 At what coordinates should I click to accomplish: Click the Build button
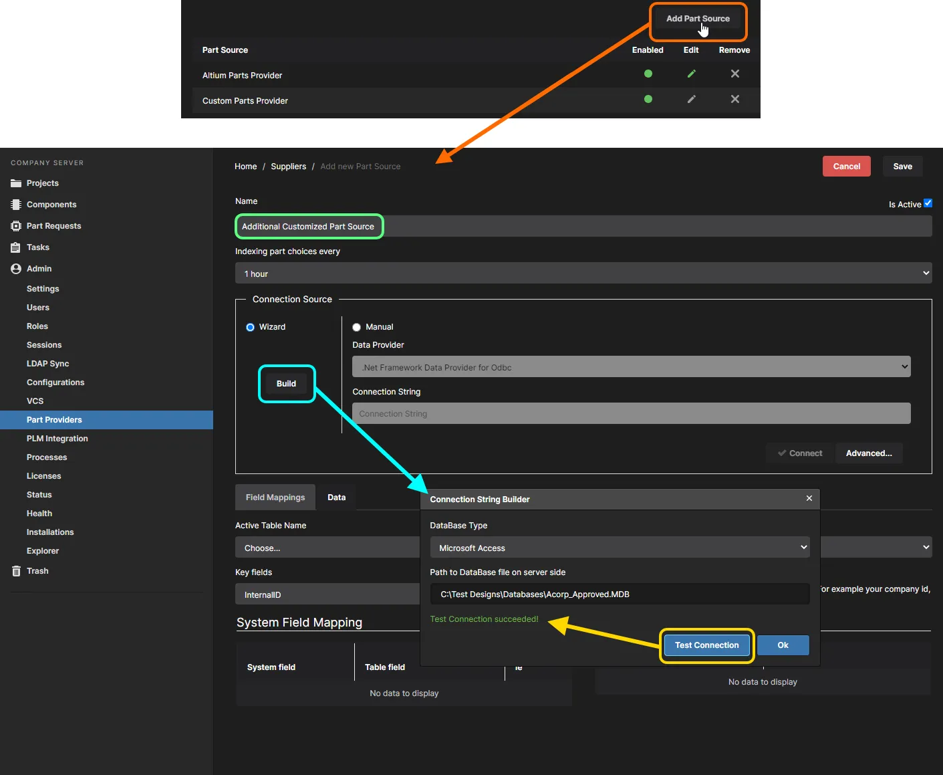point(286,384)
